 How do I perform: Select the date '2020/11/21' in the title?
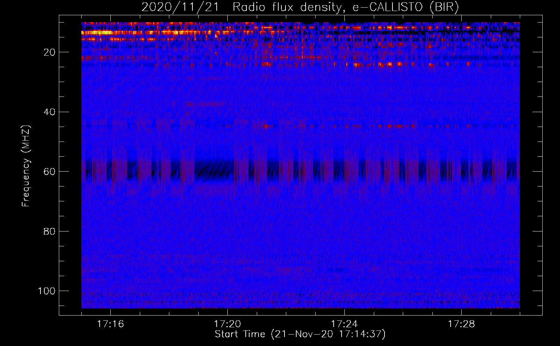tap(180, 7)
